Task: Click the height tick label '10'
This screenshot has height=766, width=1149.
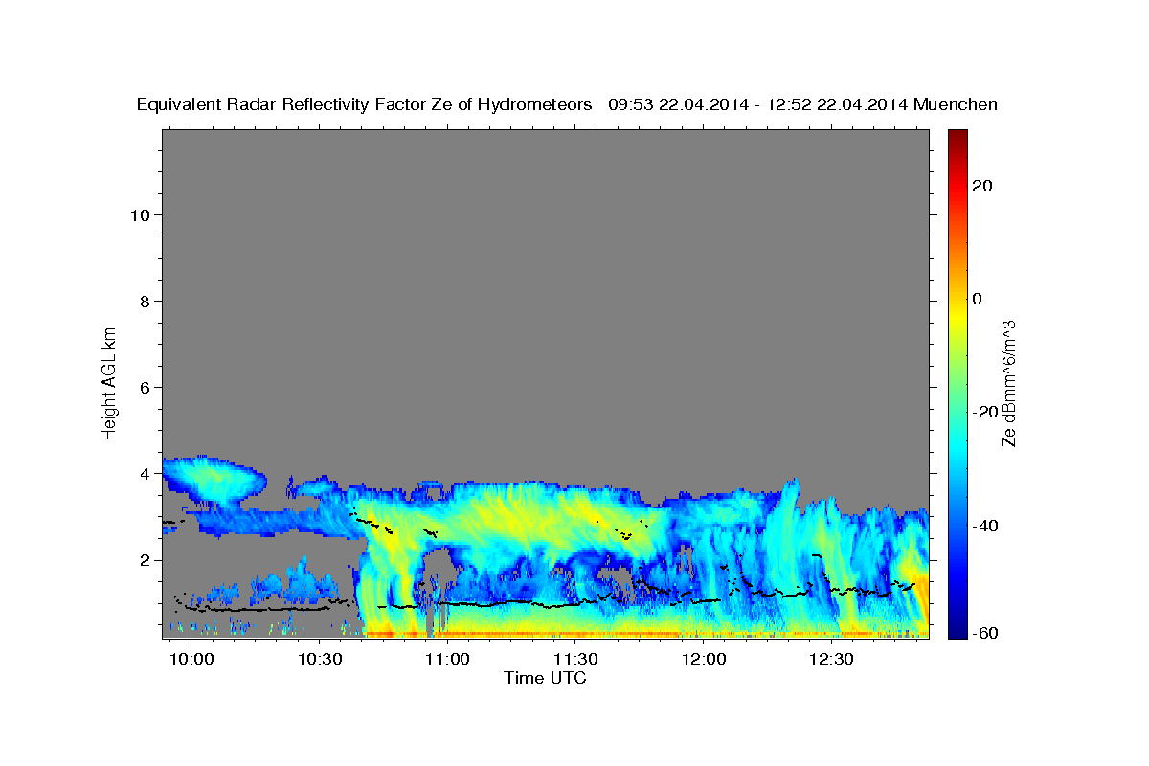Action: tap(139, 214)
